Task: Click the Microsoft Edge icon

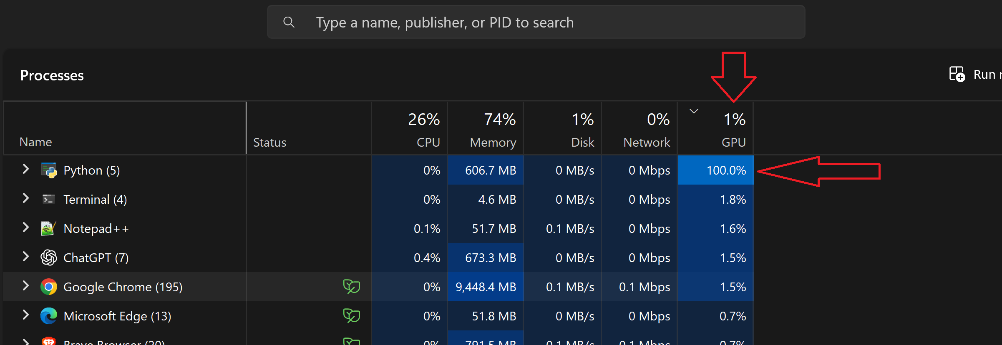Action: [49, 316]
